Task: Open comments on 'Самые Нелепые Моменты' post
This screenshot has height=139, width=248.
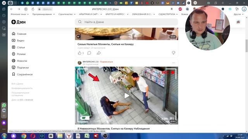Action: click(x=89, y=53)
